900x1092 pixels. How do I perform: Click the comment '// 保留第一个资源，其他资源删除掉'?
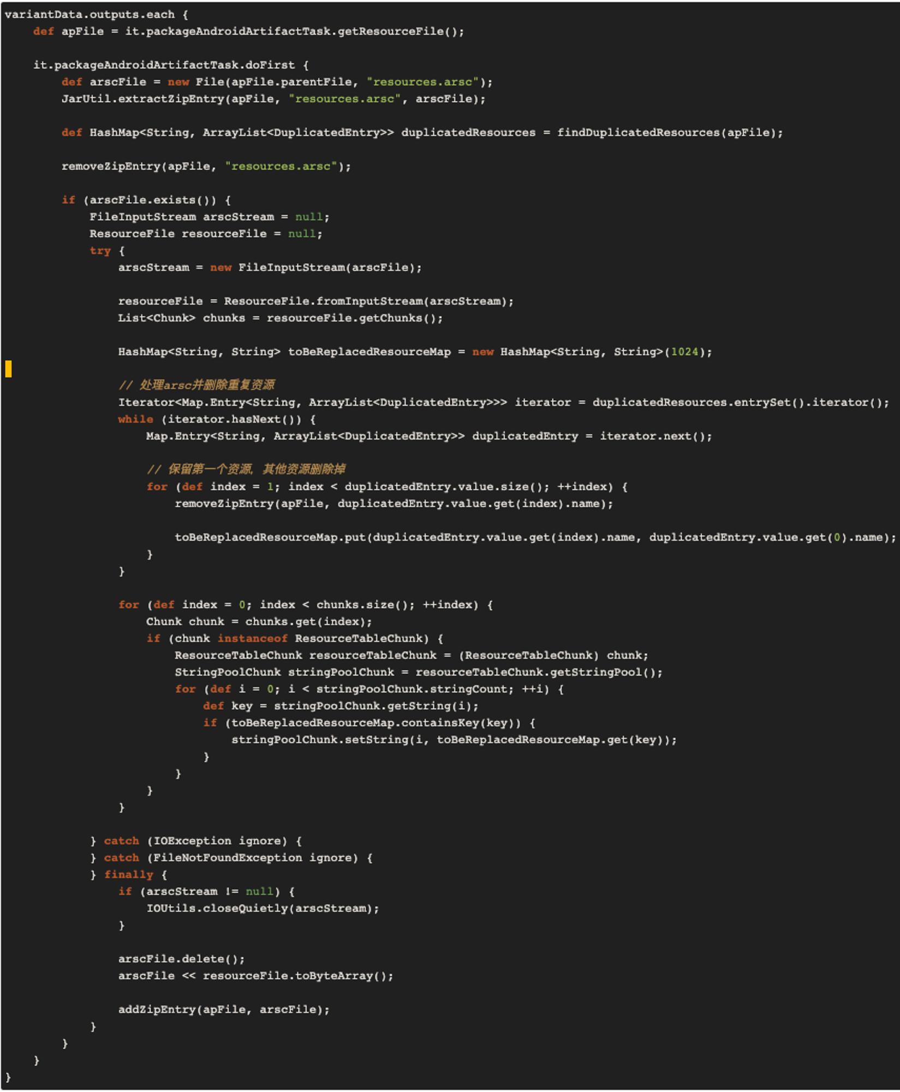(x=246, y=469)
